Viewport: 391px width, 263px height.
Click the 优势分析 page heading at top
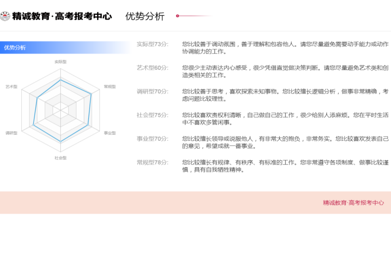(145, 16)
